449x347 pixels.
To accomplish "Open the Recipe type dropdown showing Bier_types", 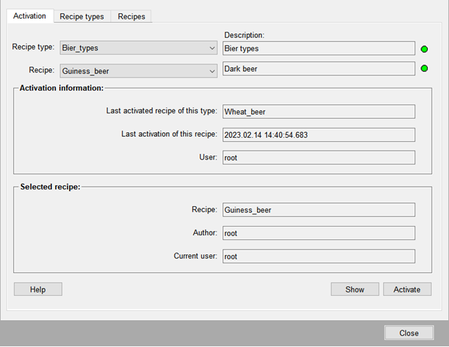I will point(140,48).
